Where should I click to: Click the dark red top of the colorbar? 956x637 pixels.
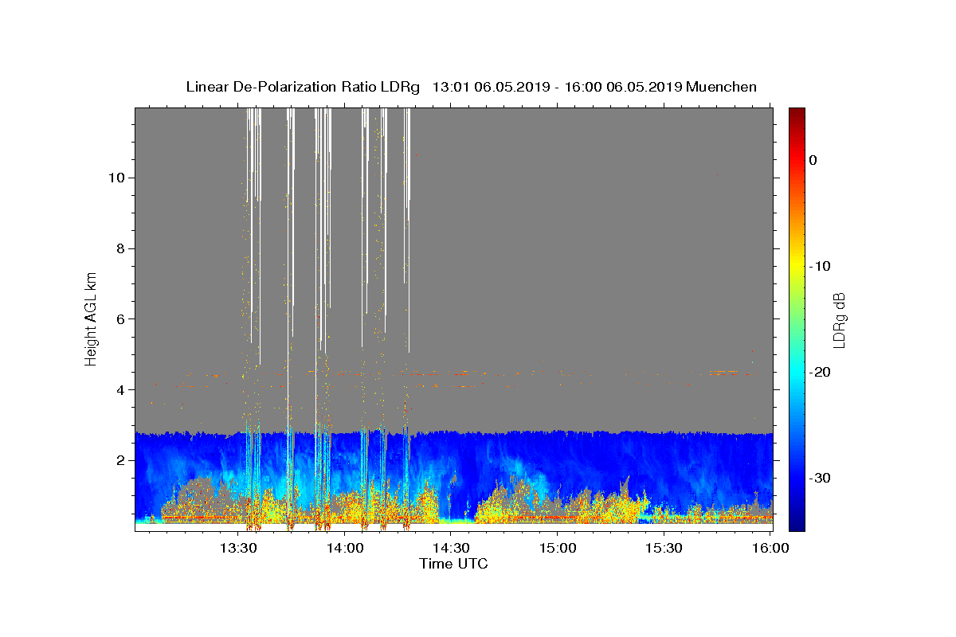click(x=797, y=113)
